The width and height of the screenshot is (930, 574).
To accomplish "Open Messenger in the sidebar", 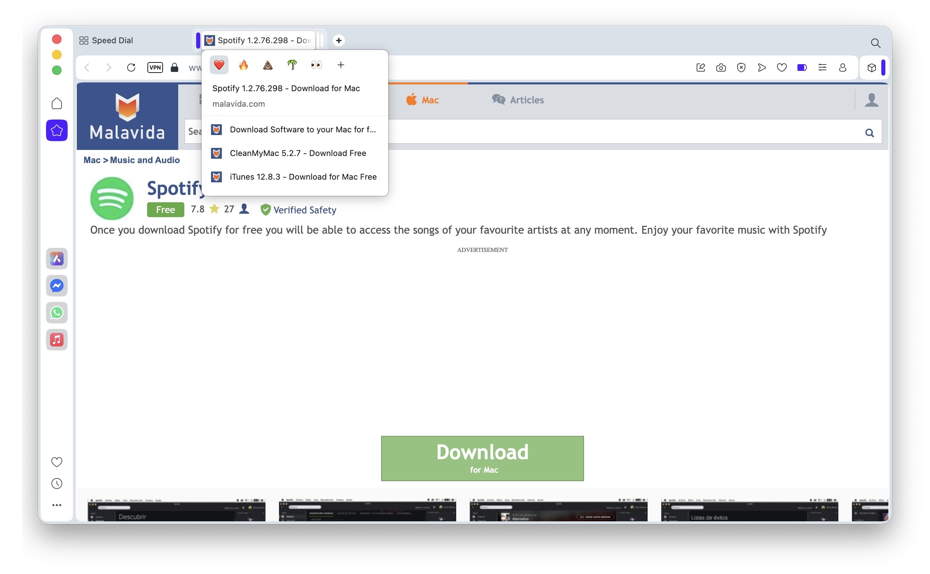I will tap(57, 286).
